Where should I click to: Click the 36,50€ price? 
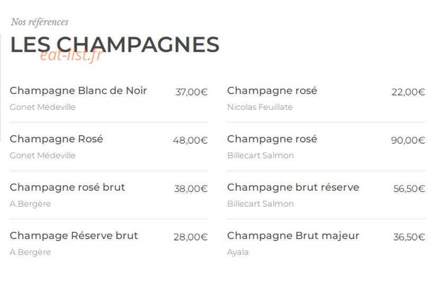tap(409, 237)
